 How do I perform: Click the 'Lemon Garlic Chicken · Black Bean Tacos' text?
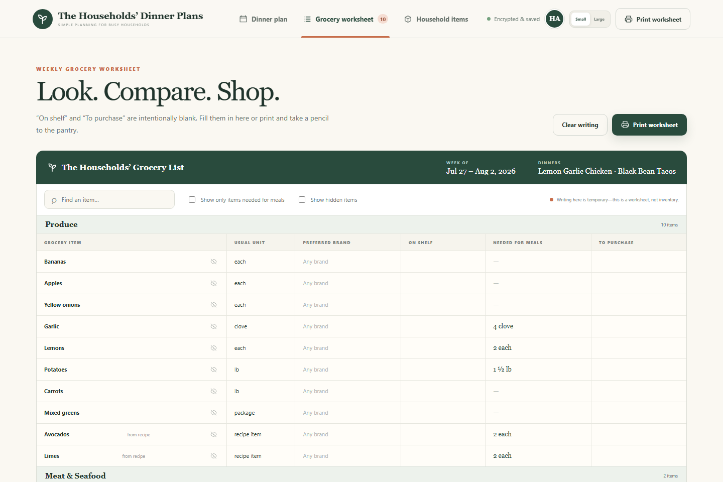click(607, 171)
